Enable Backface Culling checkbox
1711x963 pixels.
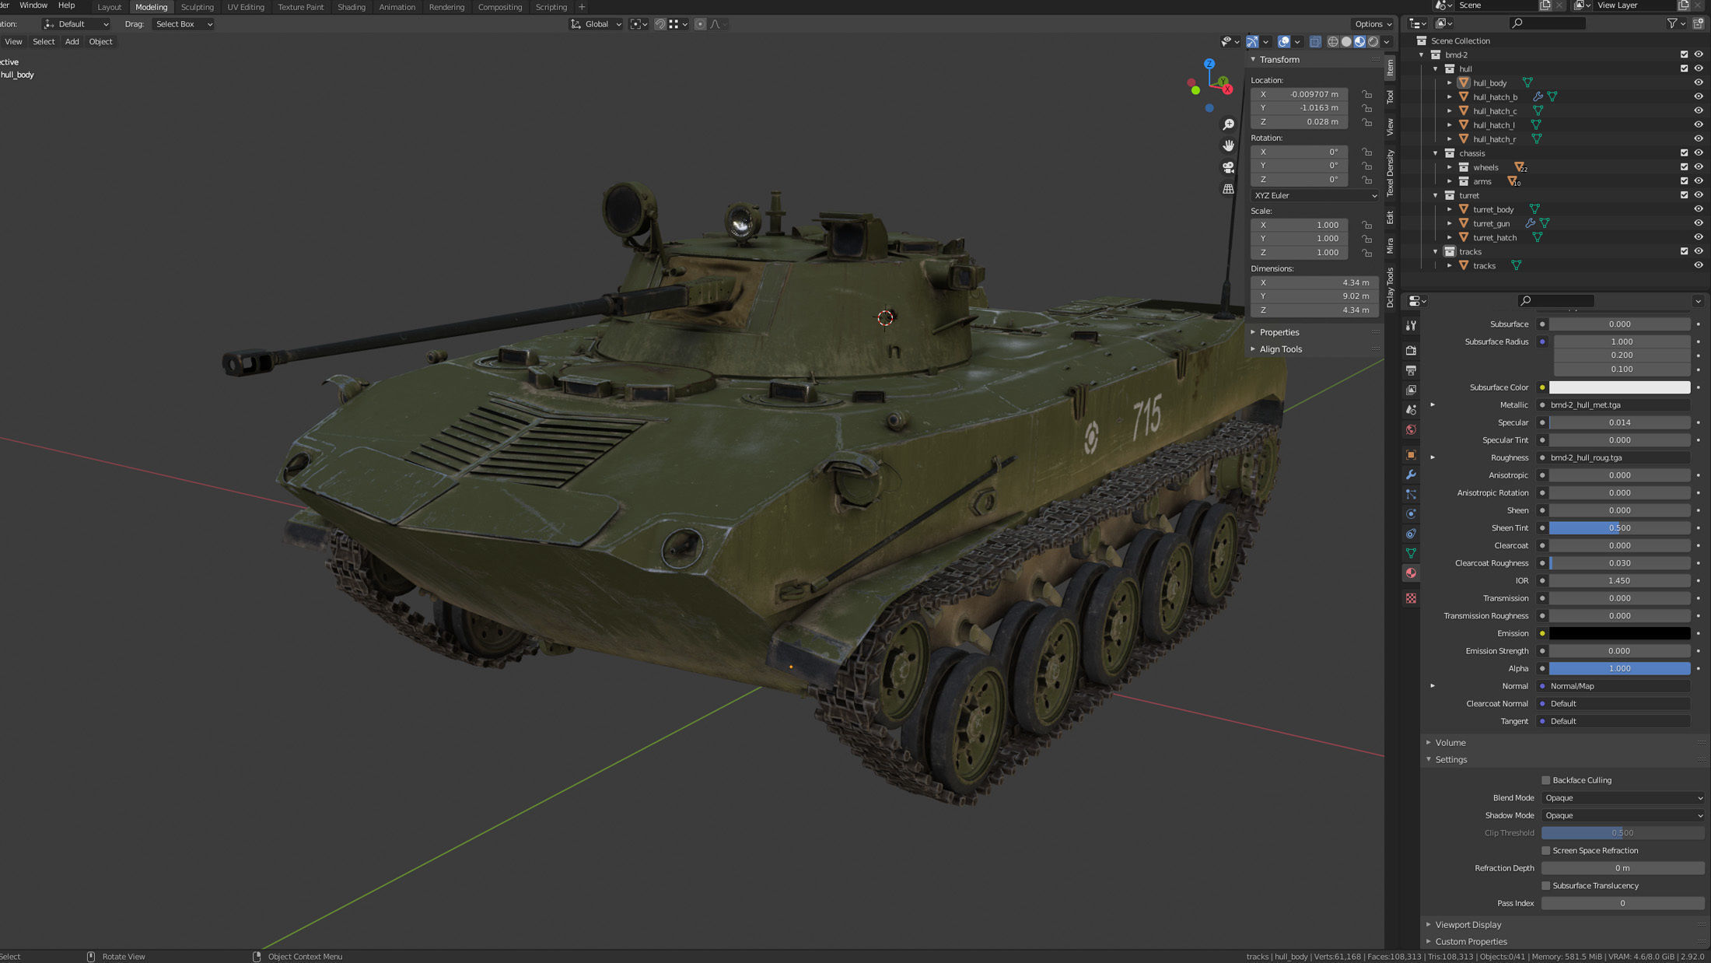coord(1546,780)
